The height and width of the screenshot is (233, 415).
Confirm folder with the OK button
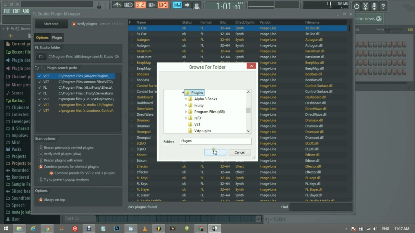(x=215, y=152)
